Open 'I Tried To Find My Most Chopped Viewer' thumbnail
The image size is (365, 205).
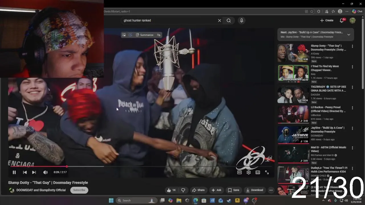[293, 73]
